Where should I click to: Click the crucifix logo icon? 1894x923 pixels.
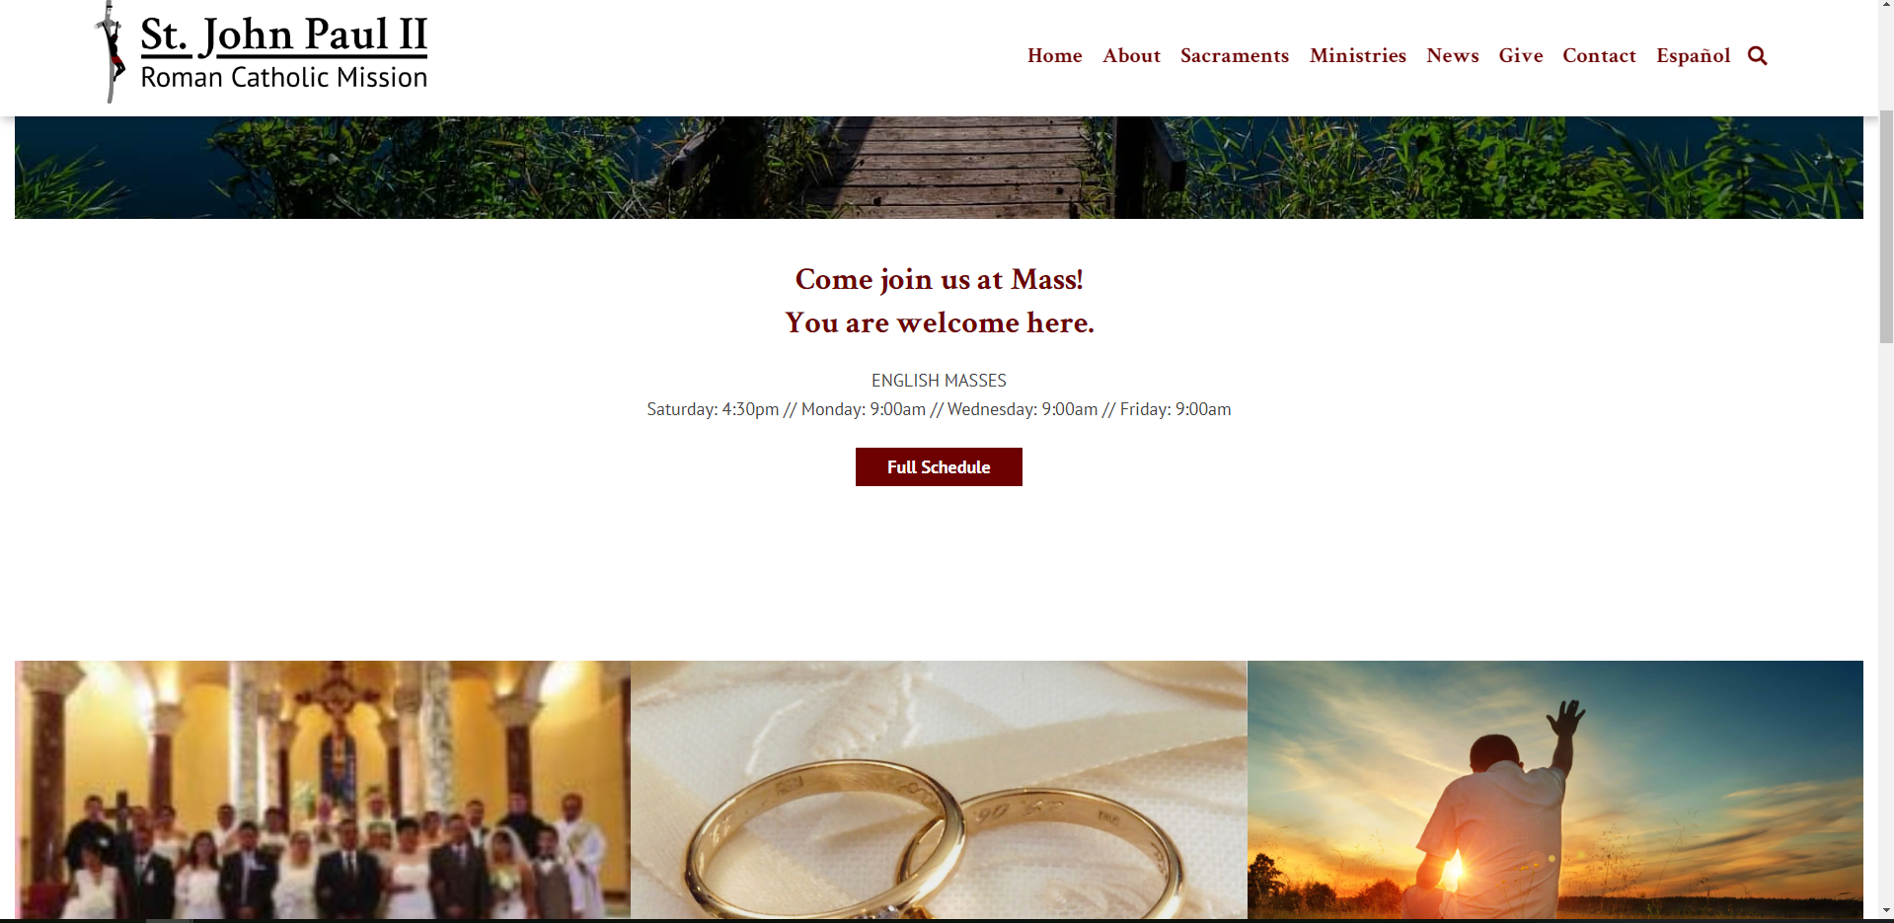[x=112, y=52]
